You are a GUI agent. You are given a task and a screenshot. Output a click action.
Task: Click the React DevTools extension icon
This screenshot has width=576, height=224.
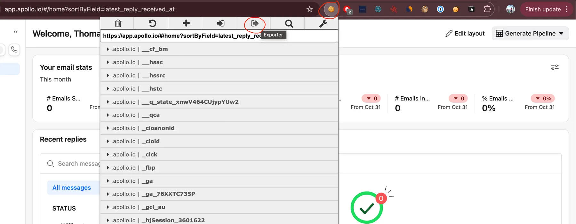tap(378, 9)
